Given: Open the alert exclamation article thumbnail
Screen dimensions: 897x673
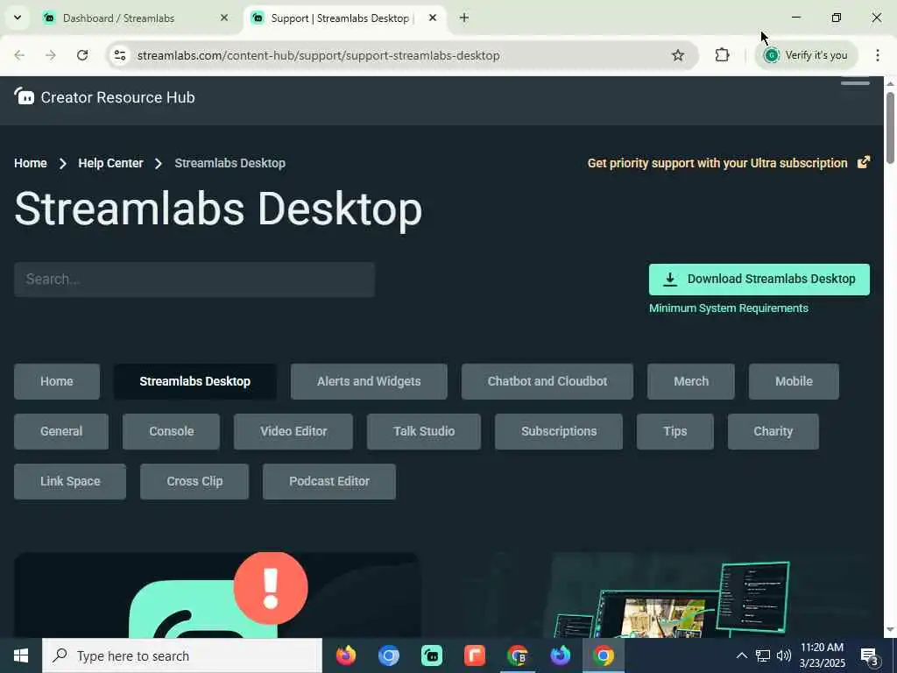Looking at the screenshot, I should [x=217, y=595].
